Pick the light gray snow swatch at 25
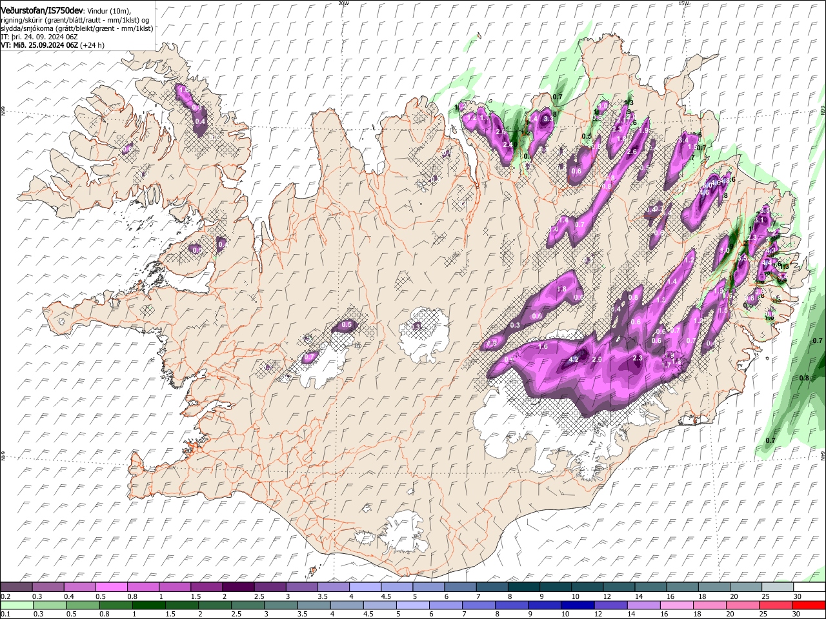Viewport: 826px width, 619px height. tap(777, 587)
